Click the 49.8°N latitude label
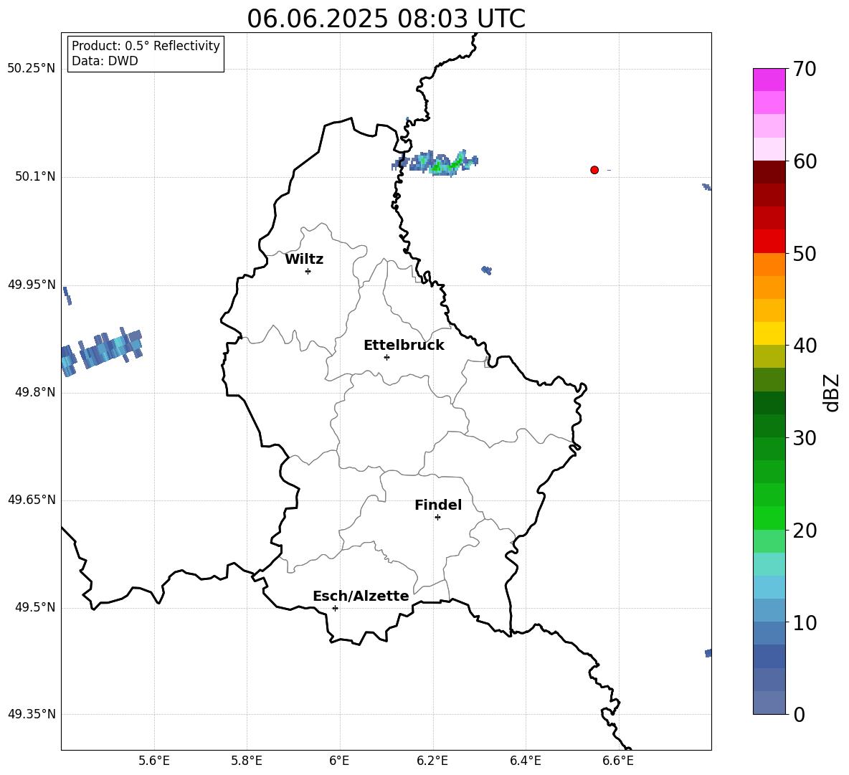 coord(35,392)
